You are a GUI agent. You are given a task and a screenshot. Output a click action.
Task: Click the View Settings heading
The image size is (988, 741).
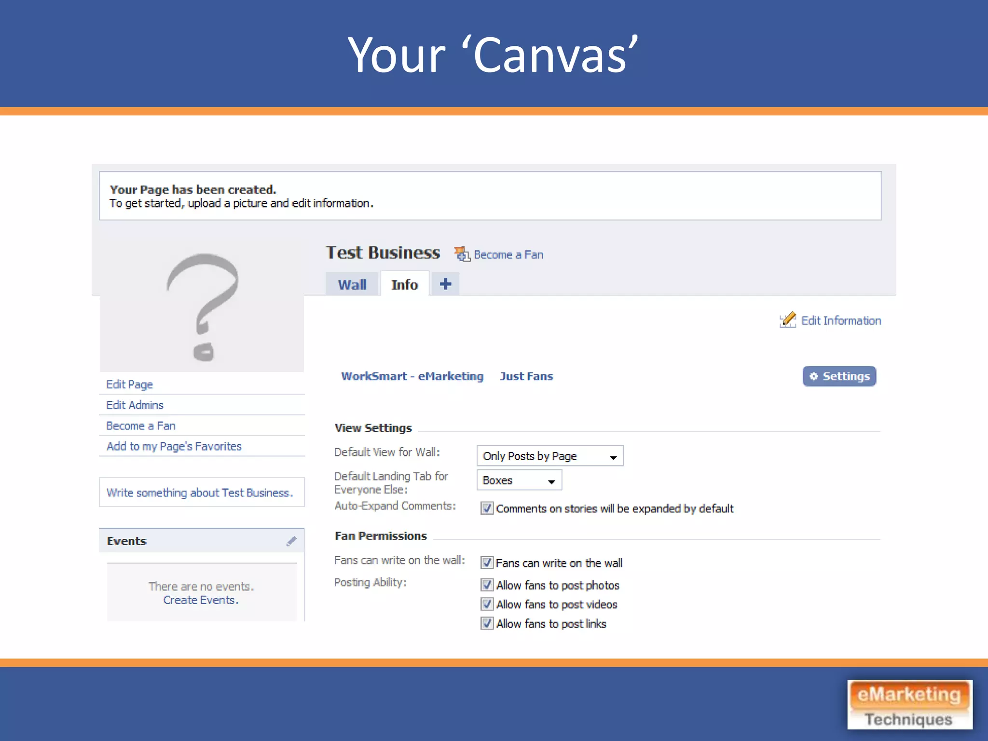click(373, 428)
